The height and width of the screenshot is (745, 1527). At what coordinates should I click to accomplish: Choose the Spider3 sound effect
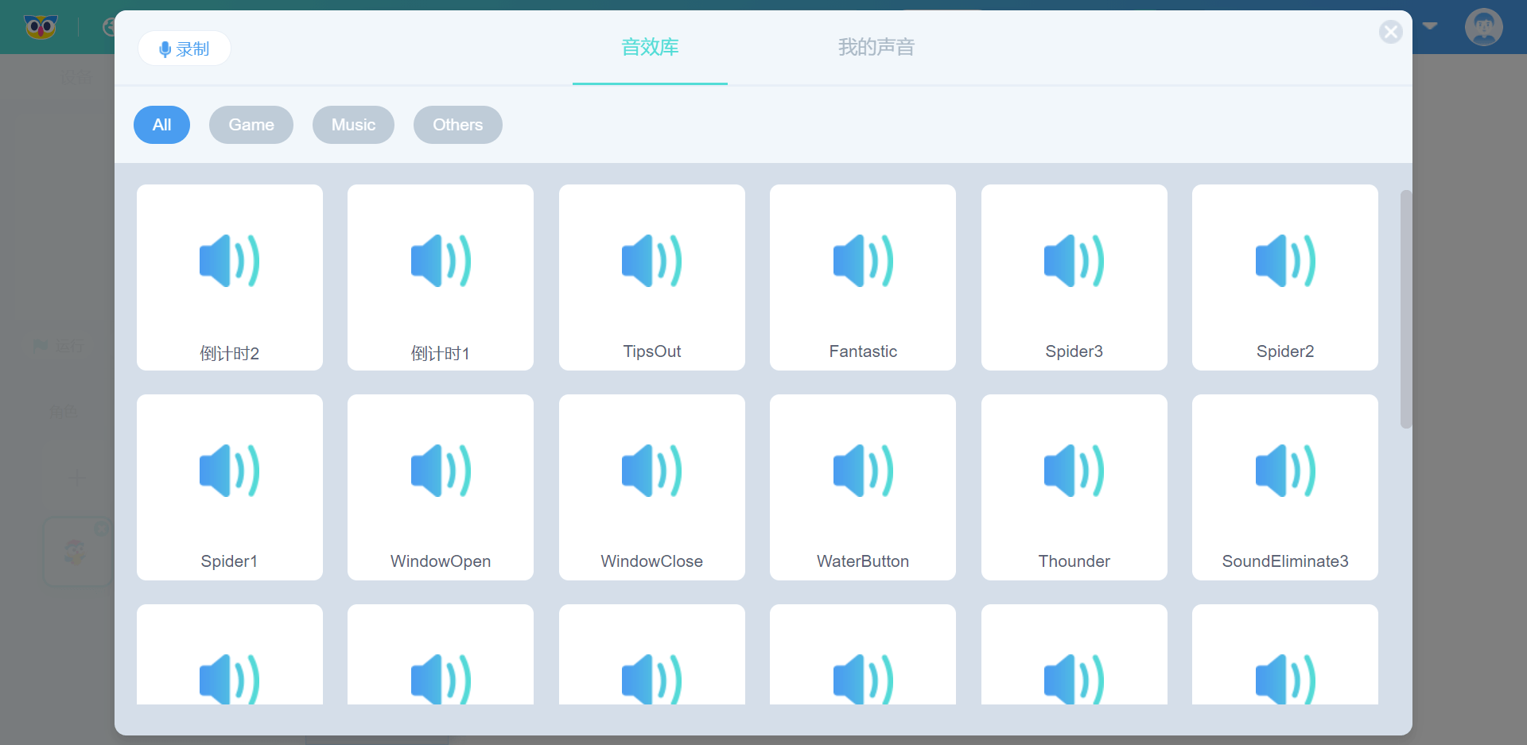1074,277
